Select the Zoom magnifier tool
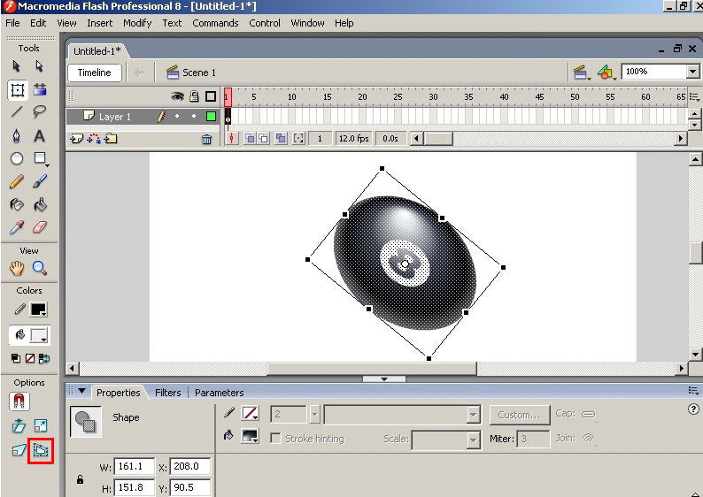 40,268
